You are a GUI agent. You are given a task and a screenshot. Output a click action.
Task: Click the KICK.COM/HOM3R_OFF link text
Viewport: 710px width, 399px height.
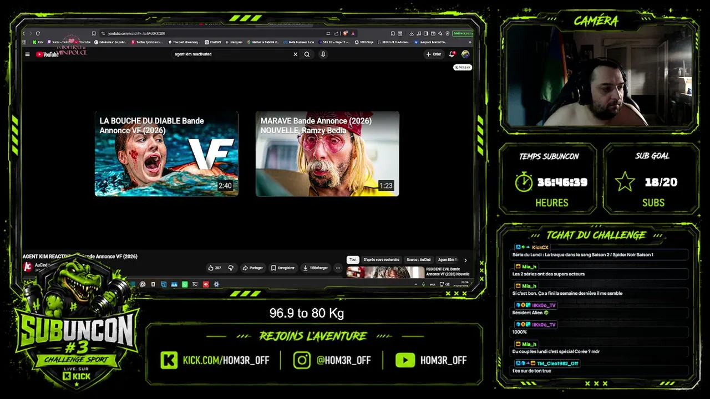(x=226, y=360)
